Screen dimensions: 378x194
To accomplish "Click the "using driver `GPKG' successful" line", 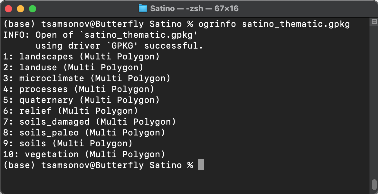I will tap(119, 46).
